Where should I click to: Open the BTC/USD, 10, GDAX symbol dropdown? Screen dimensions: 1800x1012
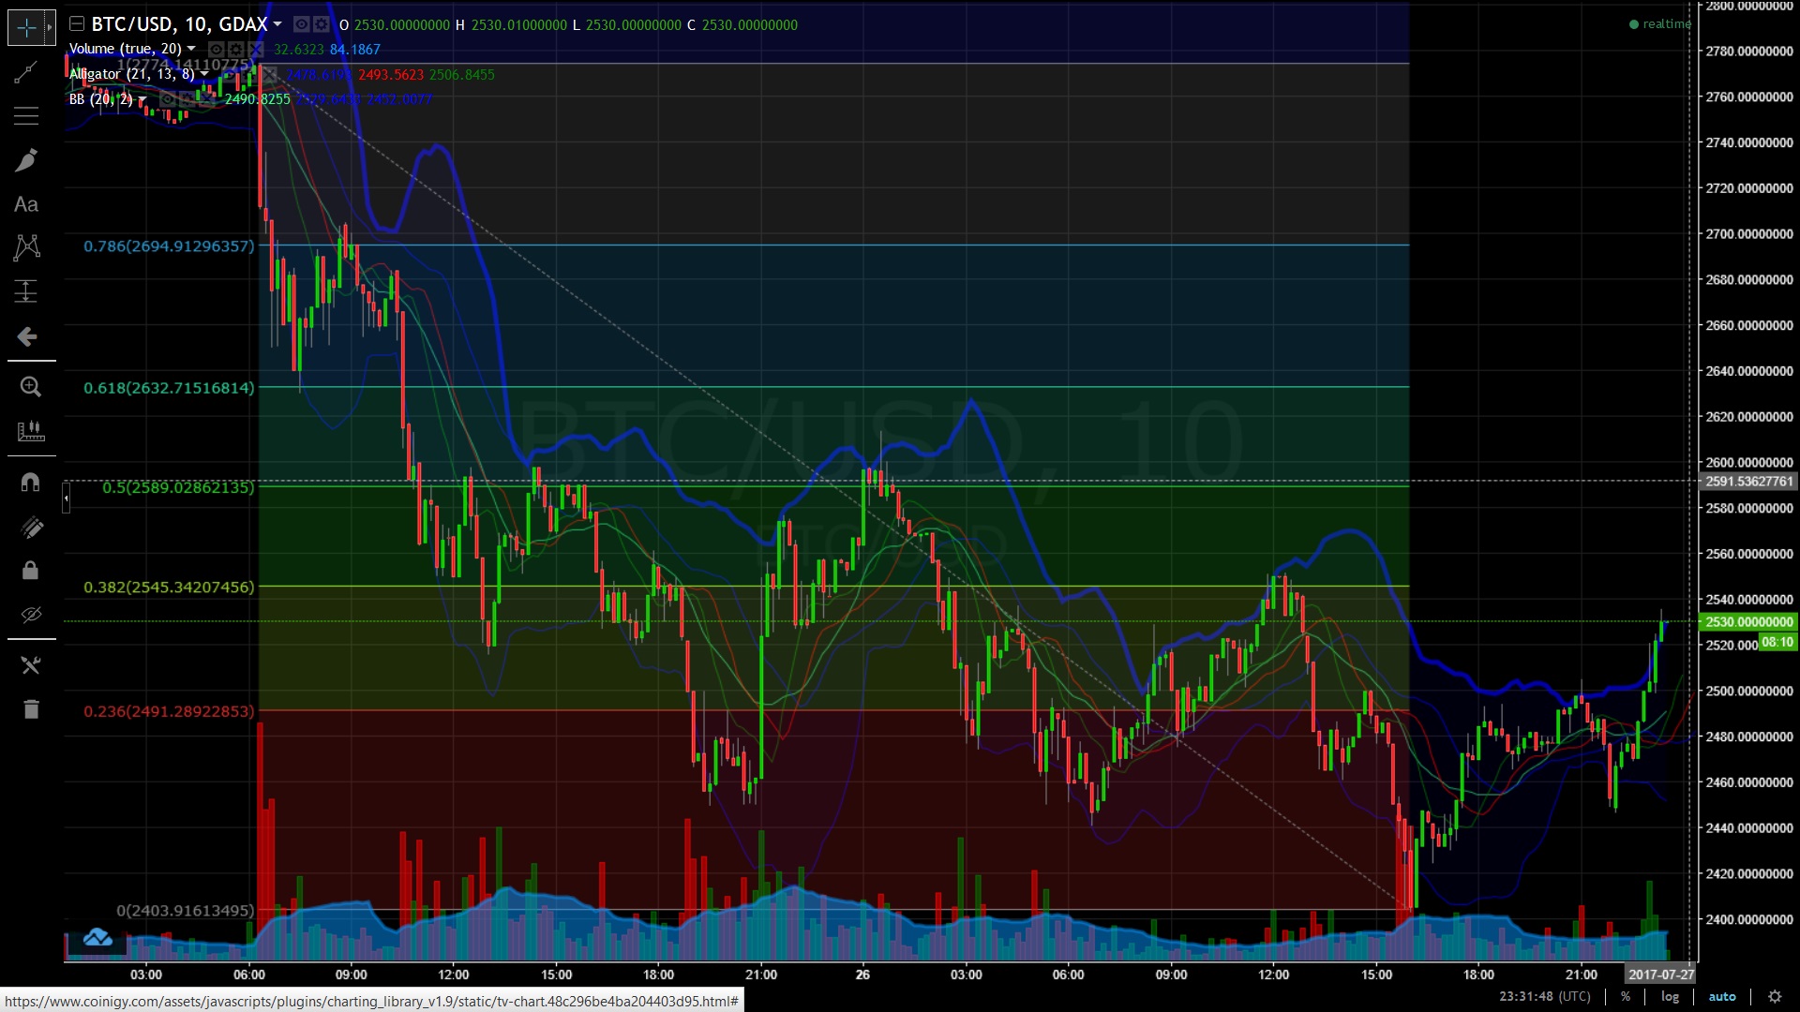pos(277,24)
